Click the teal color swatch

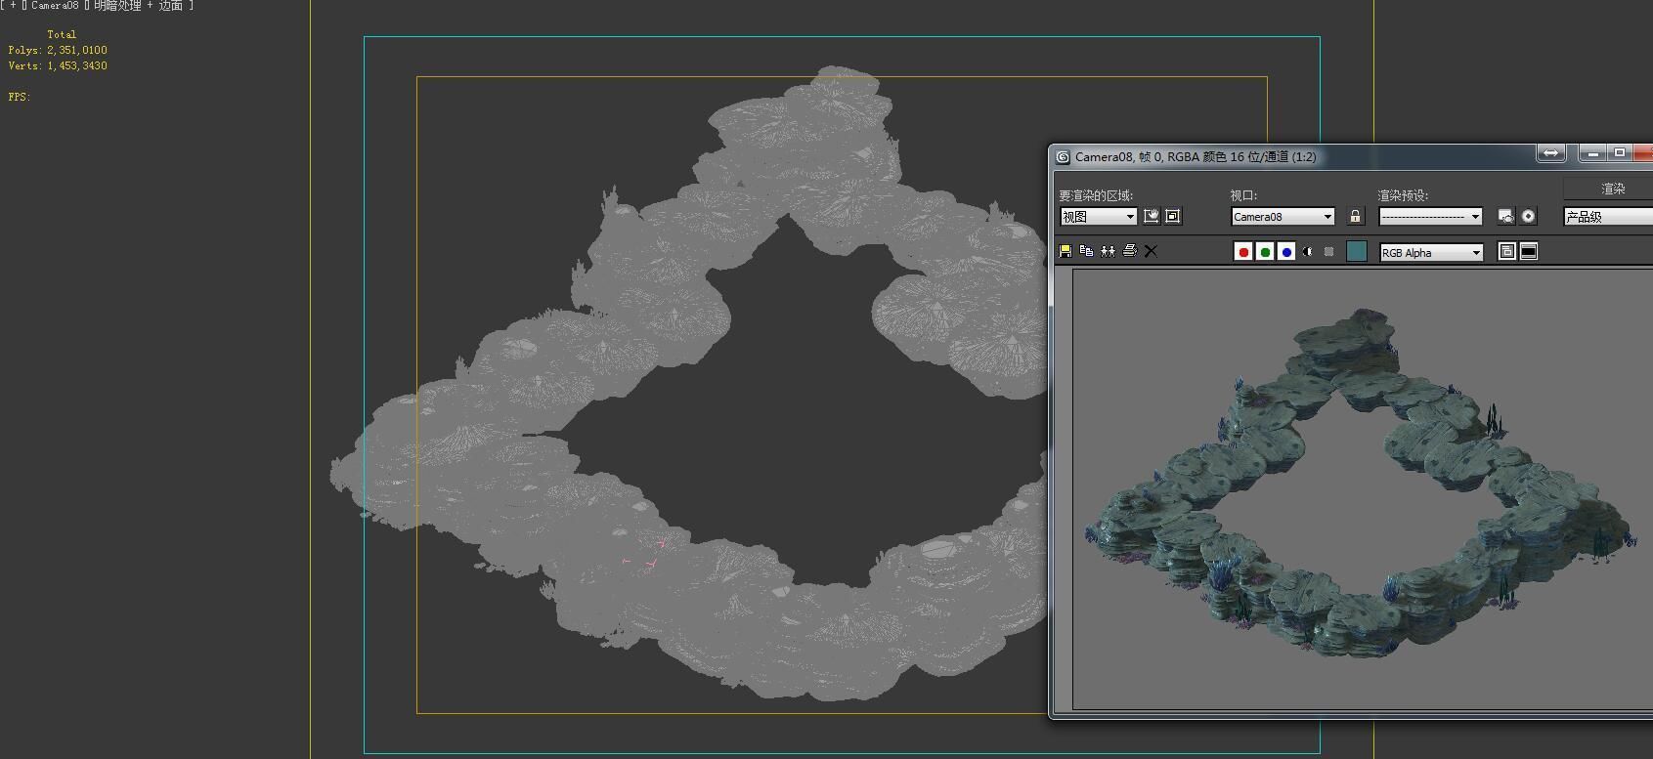pos(1357,251)
